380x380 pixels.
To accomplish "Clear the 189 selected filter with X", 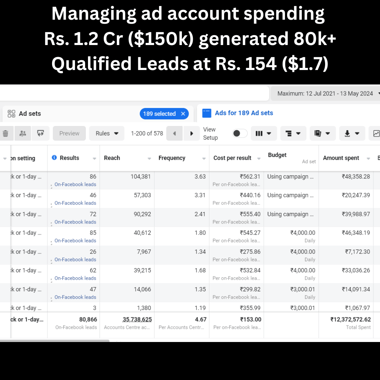I will tap(183, 114).
